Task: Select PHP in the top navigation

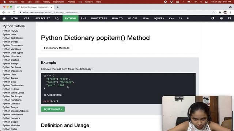Action: coord(84,19)
